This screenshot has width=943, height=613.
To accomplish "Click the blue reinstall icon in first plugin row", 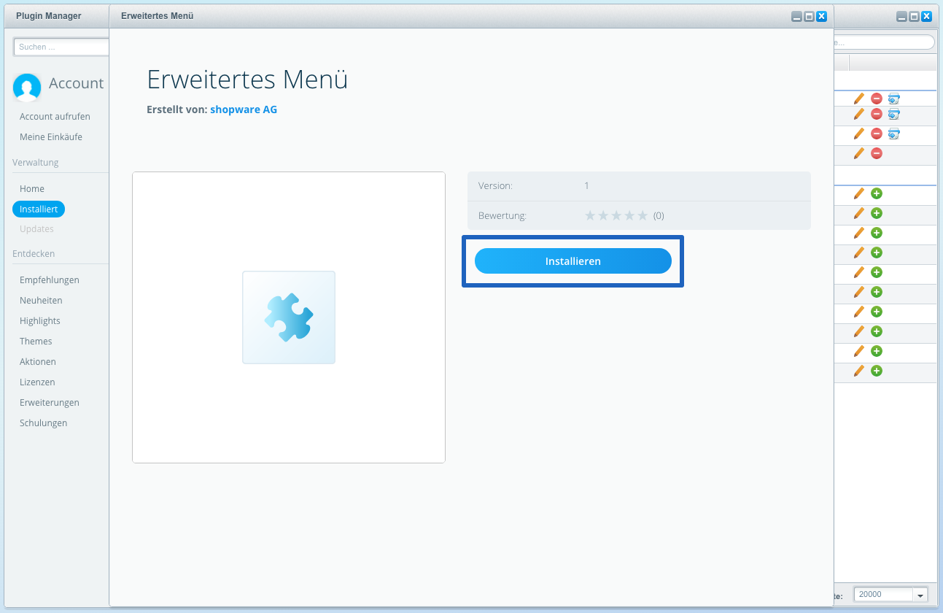I will pos(894,99).
